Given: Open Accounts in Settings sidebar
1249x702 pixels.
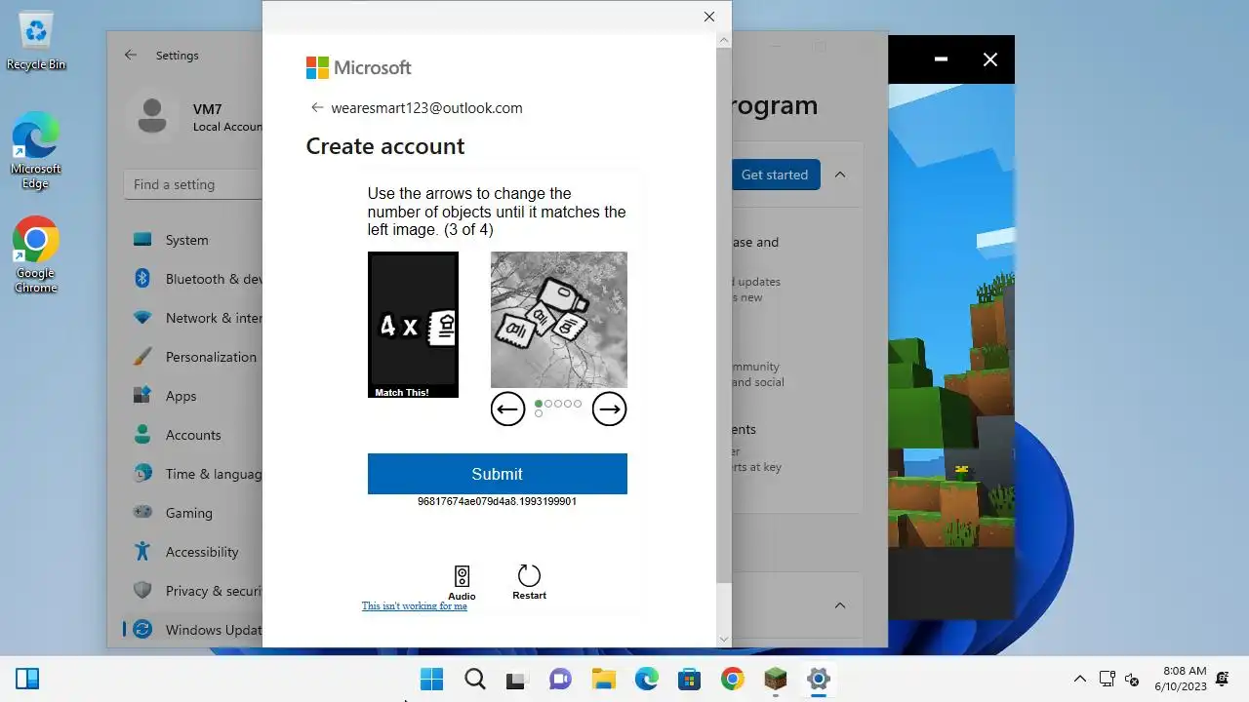Looking at the screenshot, I should click(x=195, y=435).
